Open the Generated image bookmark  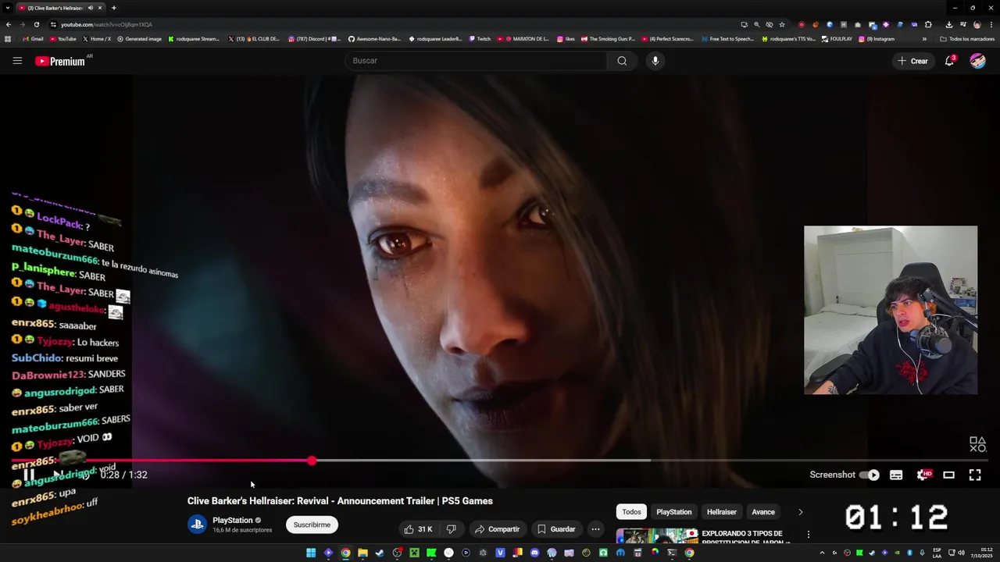(x=139, y=39)
